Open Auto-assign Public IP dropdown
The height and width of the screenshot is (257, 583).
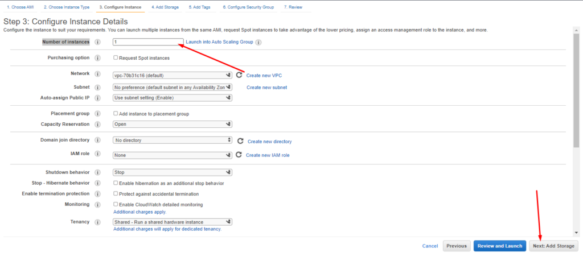point(173,98)
